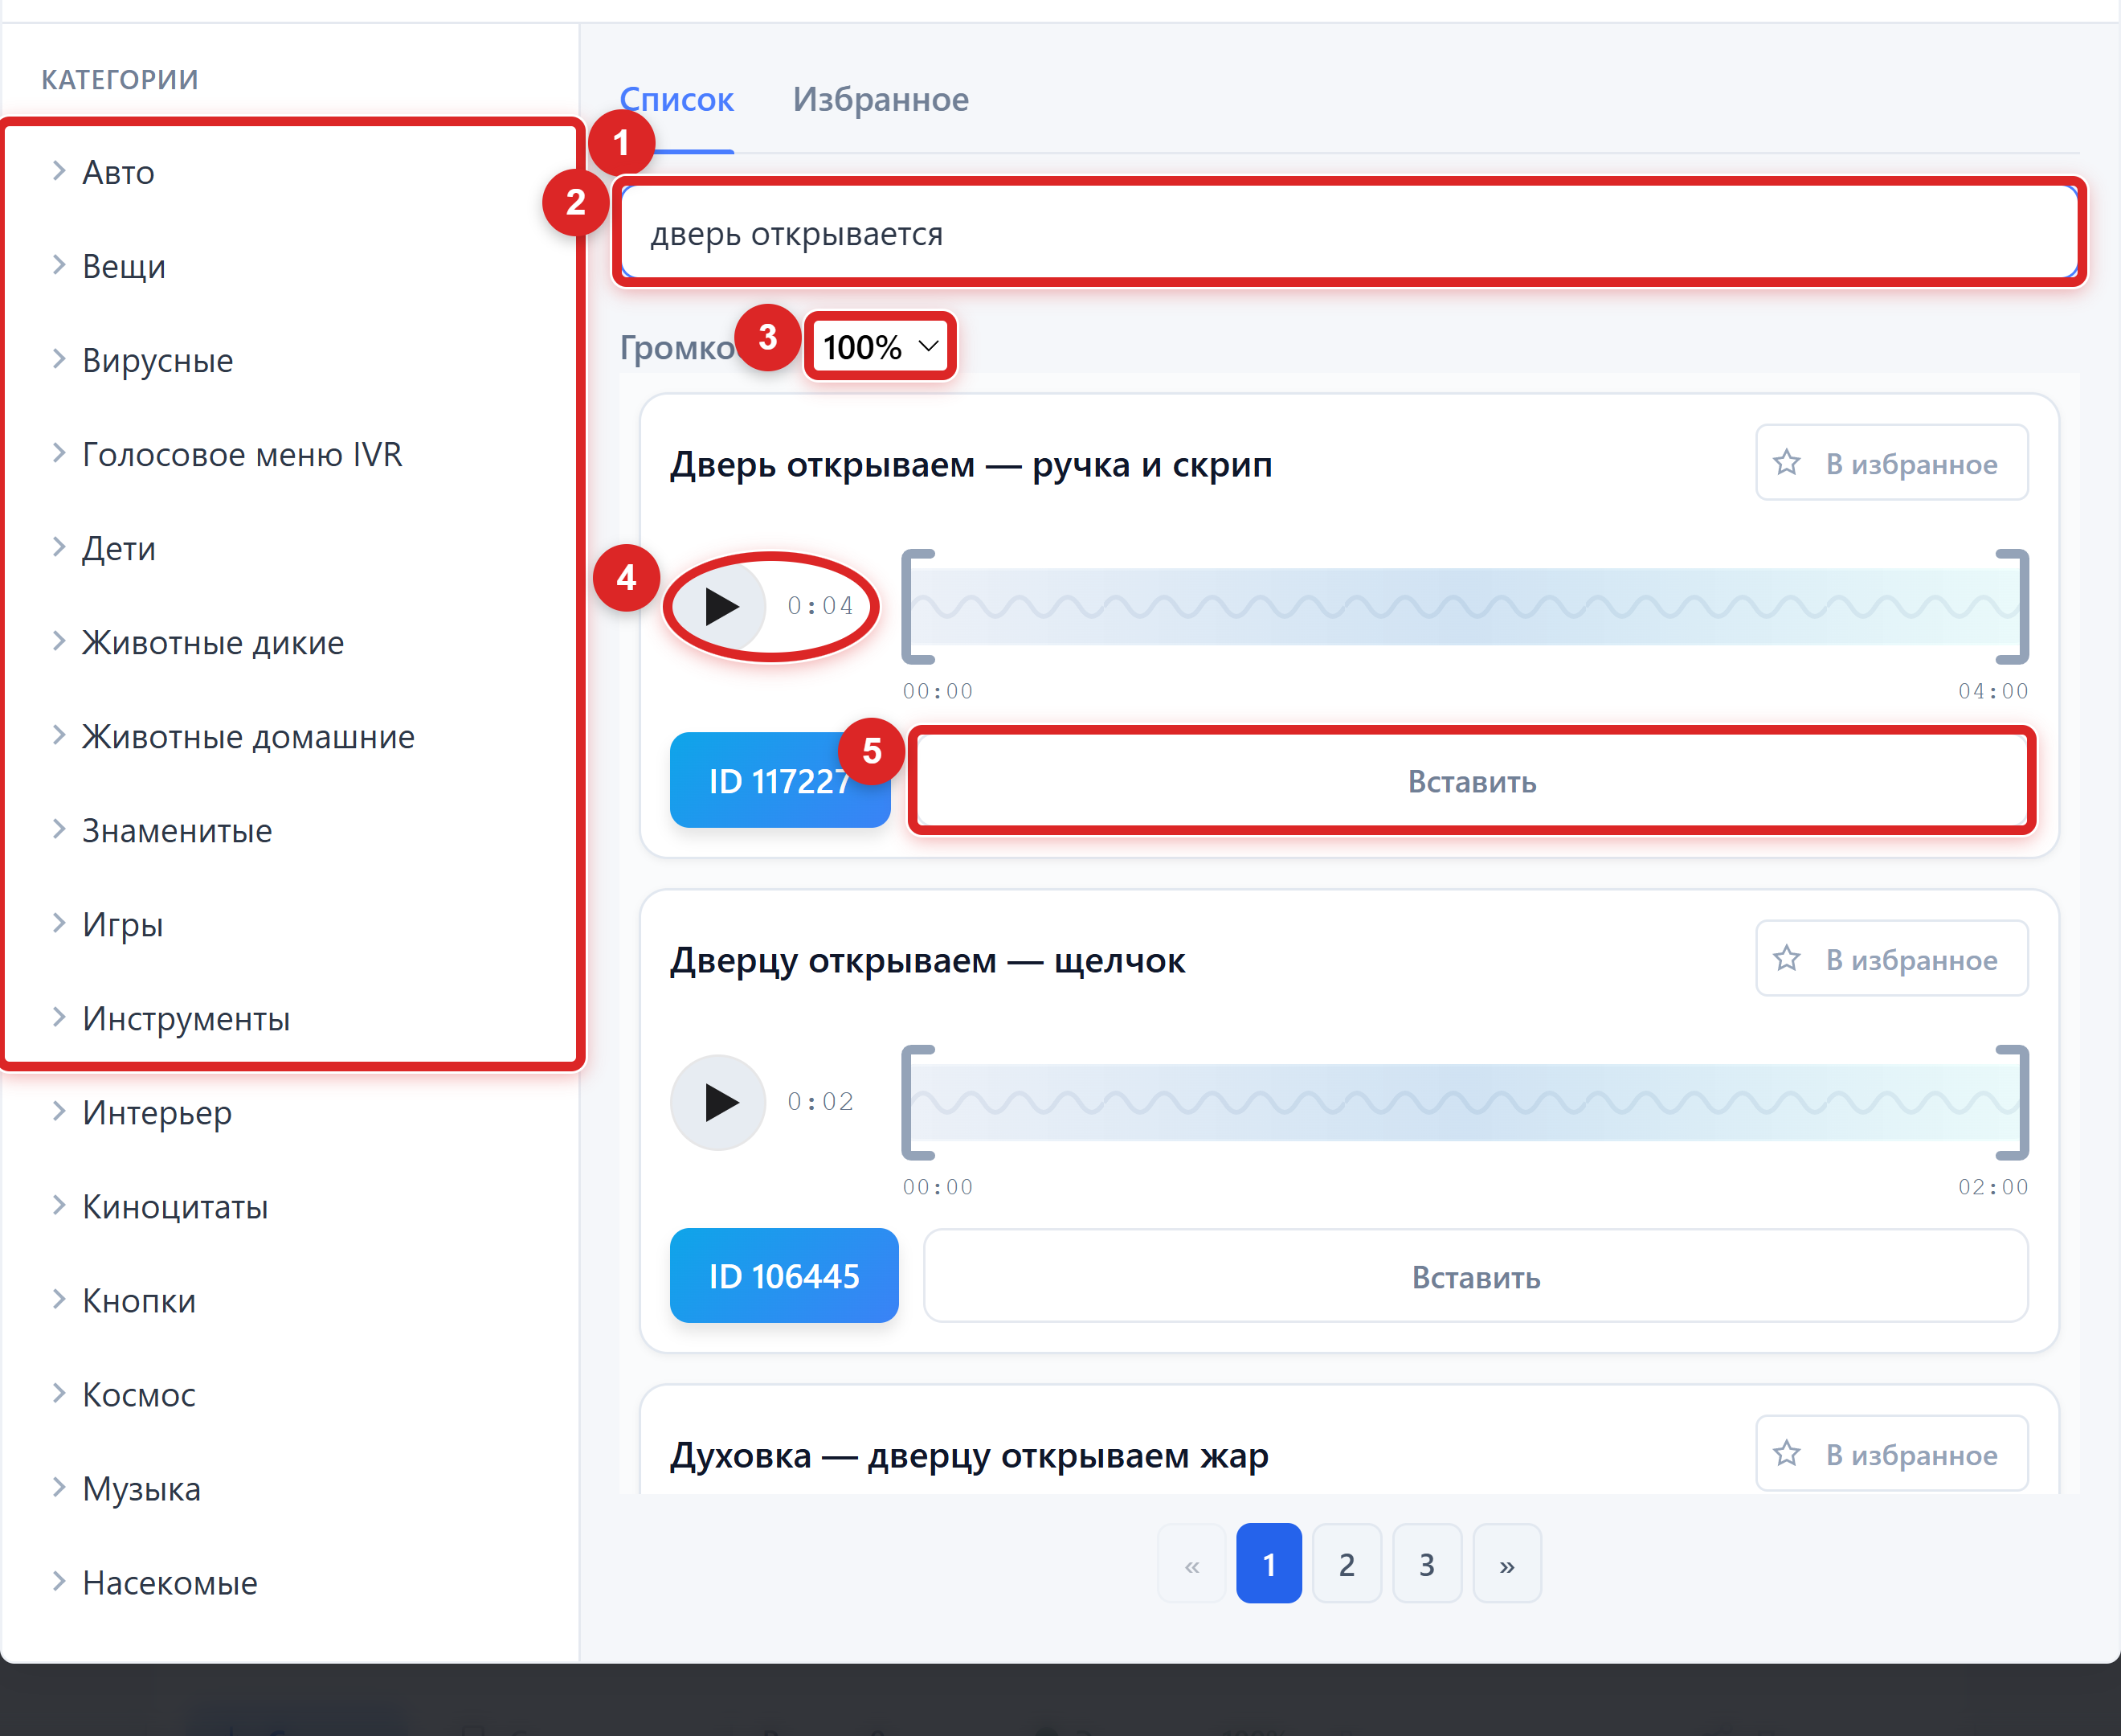
Task: Expand the Вирусные category chevron
Action: tap(59, 359)
